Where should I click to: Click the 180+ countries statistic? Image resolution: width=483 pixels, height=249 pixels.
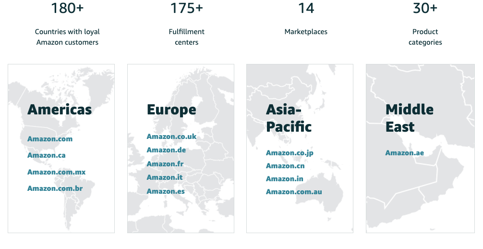pos(67,8)
